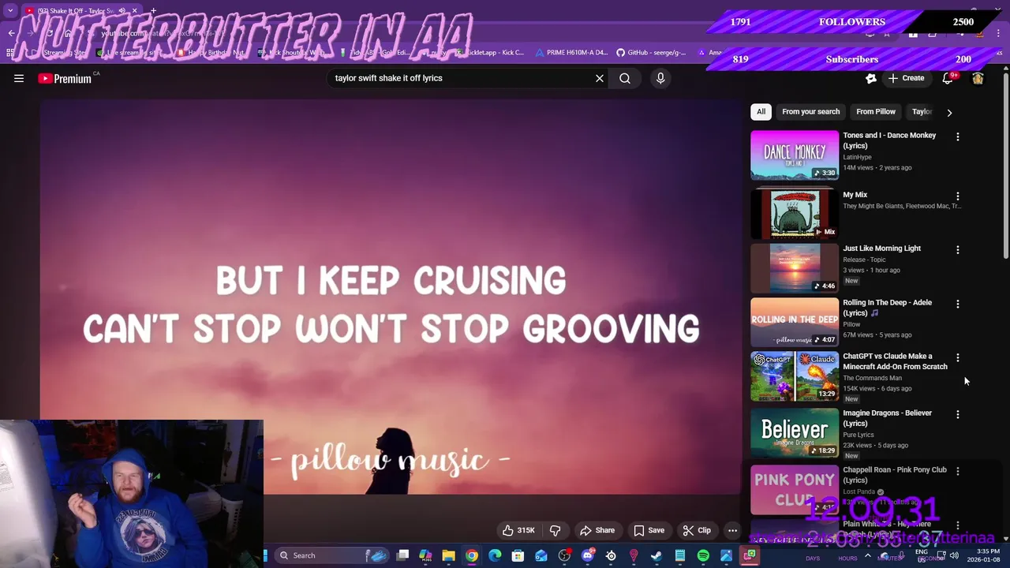Image resolution: width=1010 pixels, height=568 pixels.
Task: Open GitHub seerge bookmark
Action: 651,53
